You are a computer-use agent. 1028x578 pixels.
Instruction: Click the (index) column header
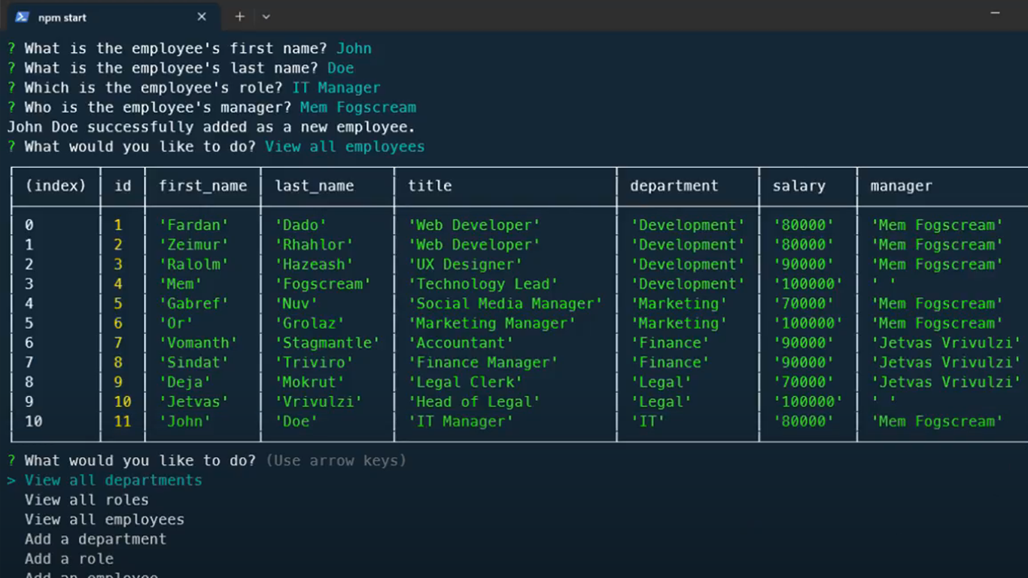tap(56, 186)
